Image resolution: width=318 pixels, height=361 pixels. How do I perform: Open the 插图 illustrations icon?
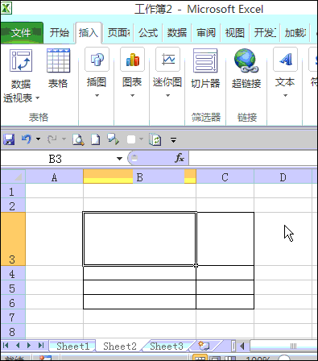(x=97, y=60)
